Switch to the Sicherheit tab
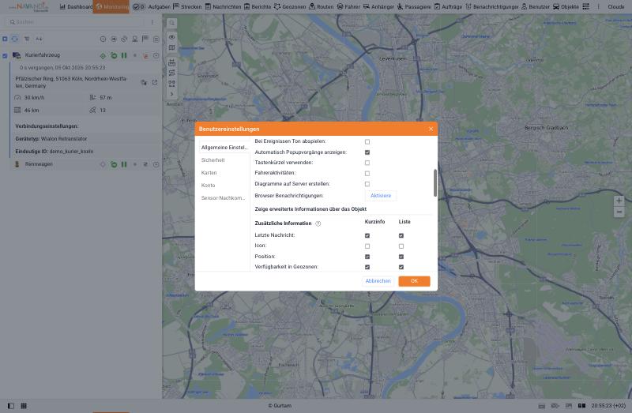The width and height of the screenshot is (632, 413). coord(224,160)
